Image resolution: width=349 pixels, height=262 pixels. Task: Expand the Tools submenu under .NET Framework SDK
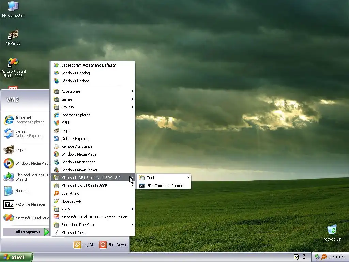[x=164, y=177]
